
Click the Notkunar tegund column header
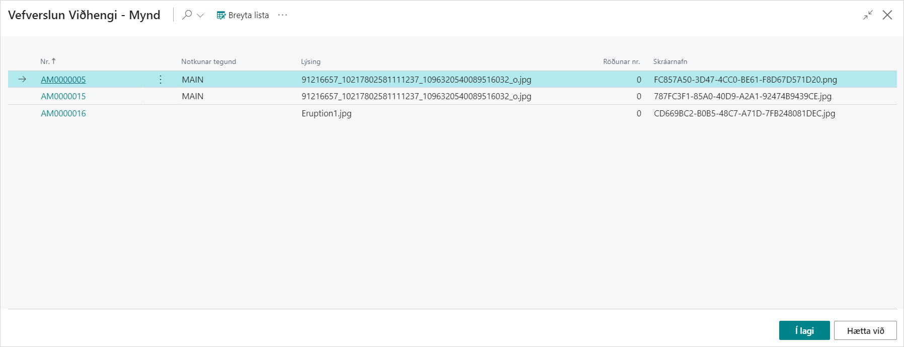point(208,61)
